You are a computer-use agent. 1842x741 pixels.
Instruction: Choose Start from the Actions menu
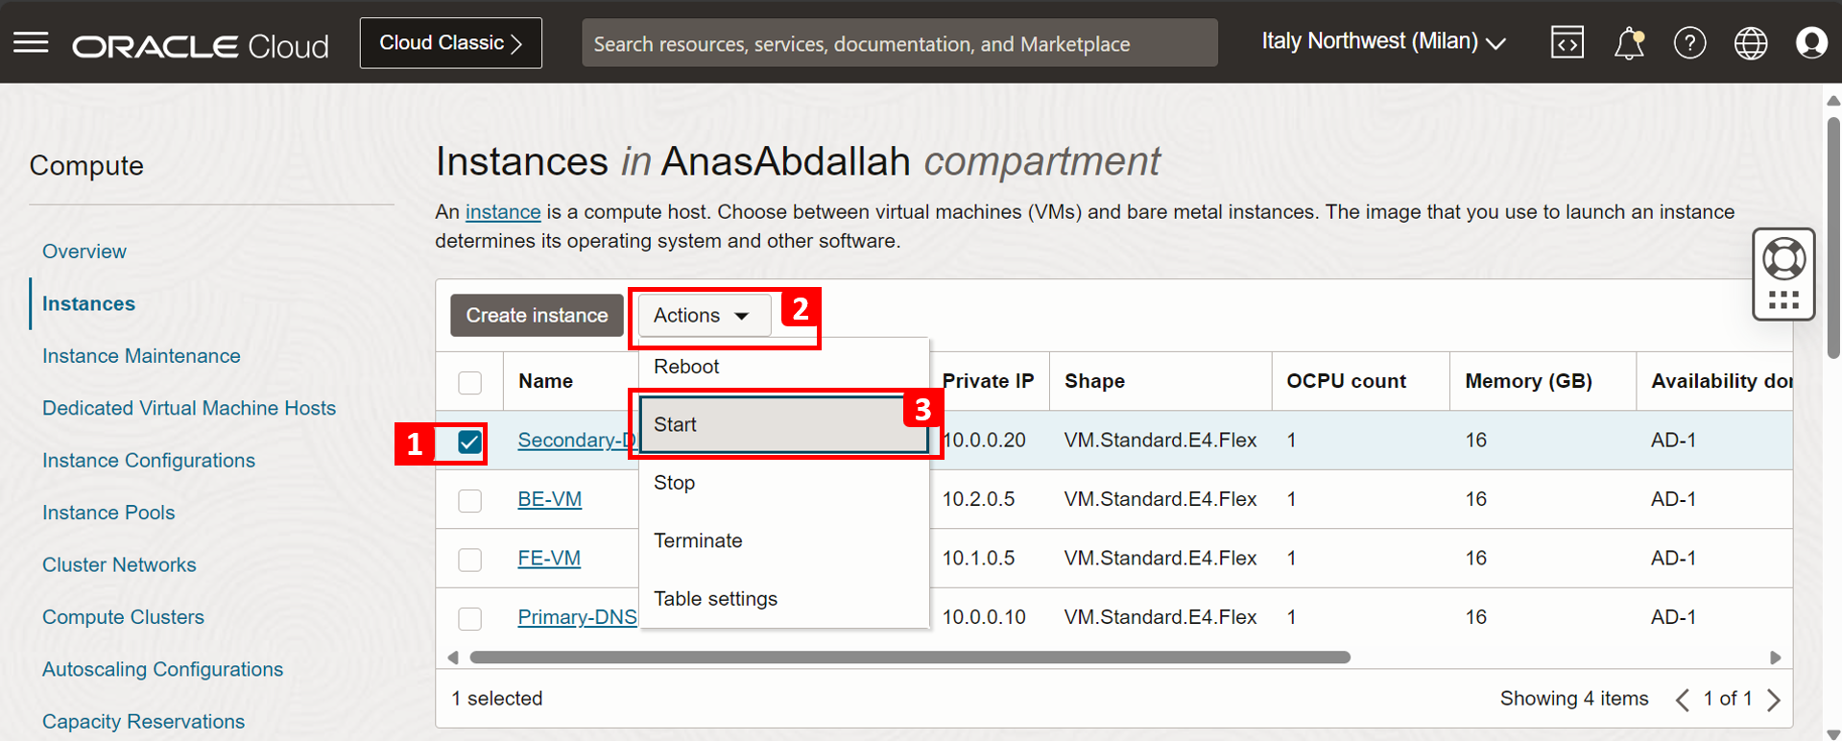pos(783,424)
